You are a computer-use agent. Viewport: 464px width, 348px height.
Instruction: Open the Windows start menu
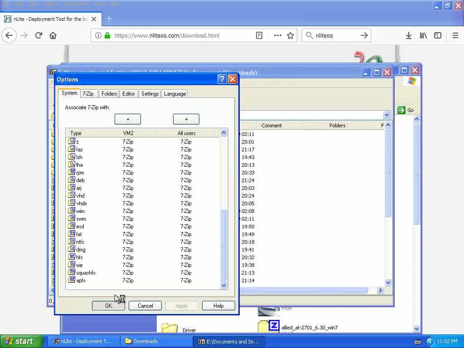(21, 341)
